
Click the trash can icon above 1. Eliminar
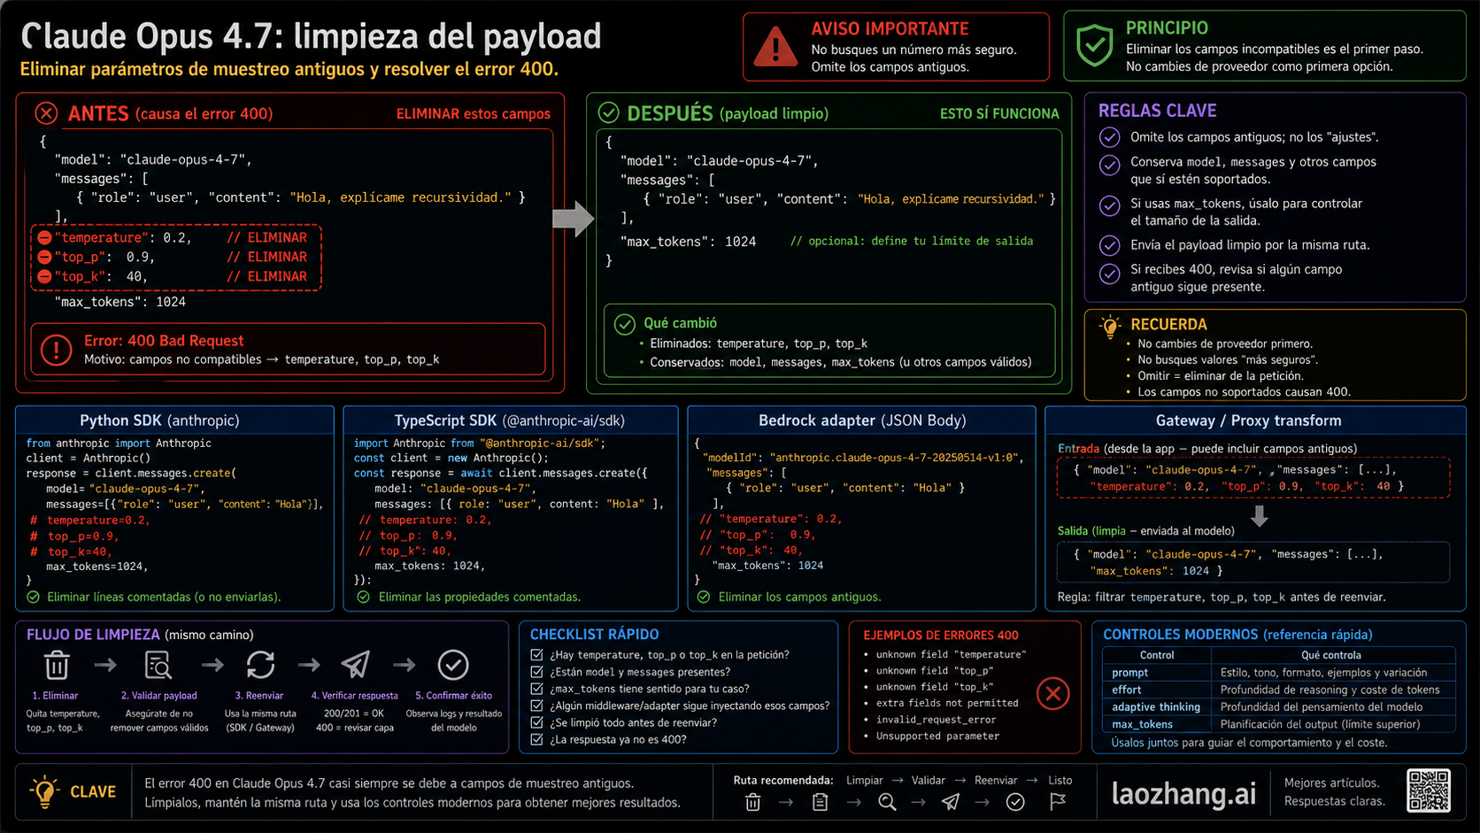57,665
